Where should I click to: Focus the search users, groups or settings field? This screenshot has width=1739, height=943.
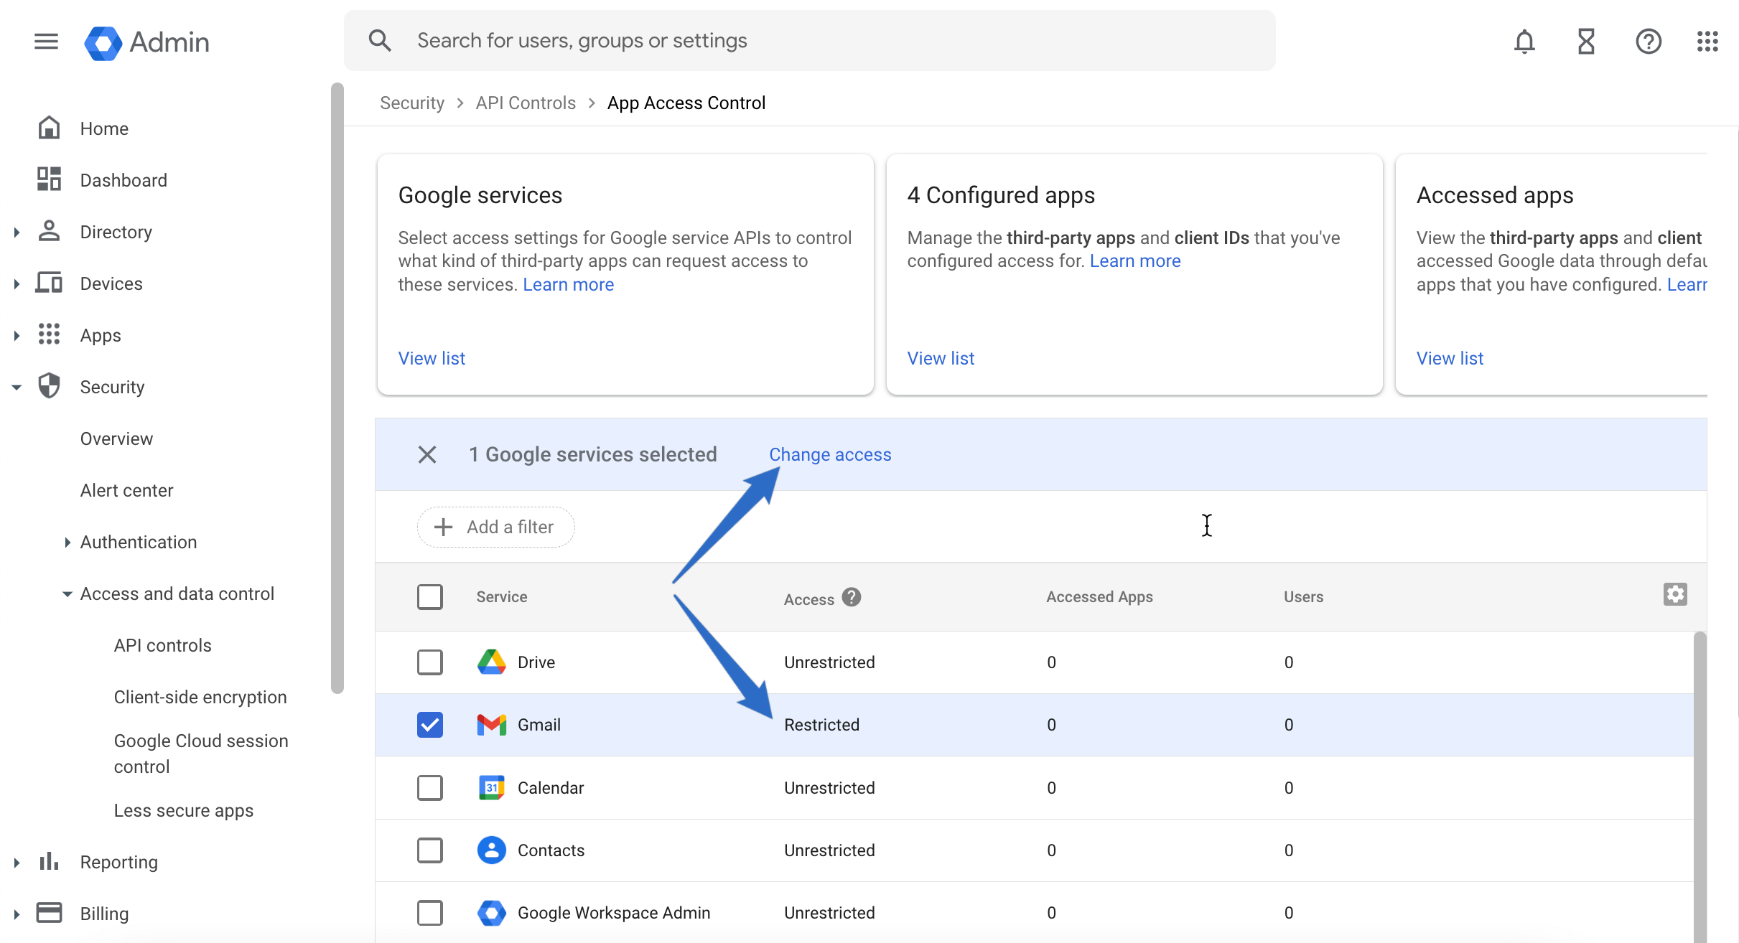pyautogui.click(x=810, y=41)
